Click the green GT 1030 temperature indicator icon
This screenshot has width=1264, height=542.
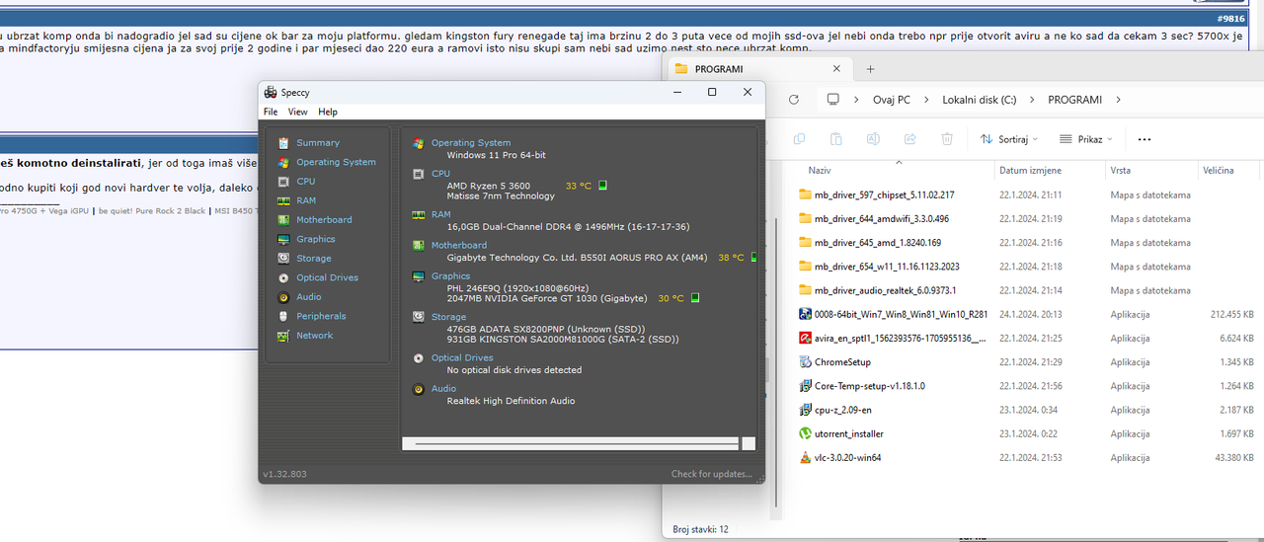(x=694, y=298)
